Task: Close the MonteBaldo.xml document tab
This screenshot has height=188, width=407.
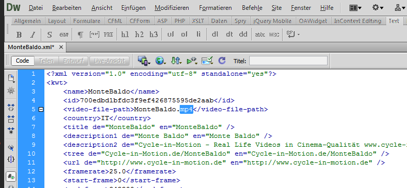Action: (x=61, y=47)
